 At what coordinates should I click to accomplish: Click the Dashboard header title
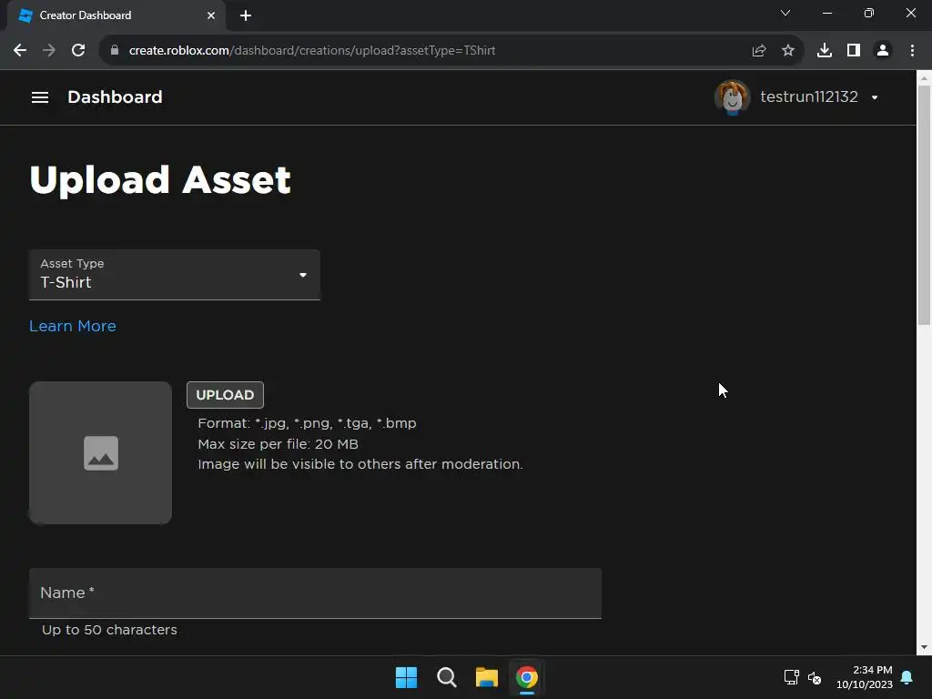[x=115, y=96]
